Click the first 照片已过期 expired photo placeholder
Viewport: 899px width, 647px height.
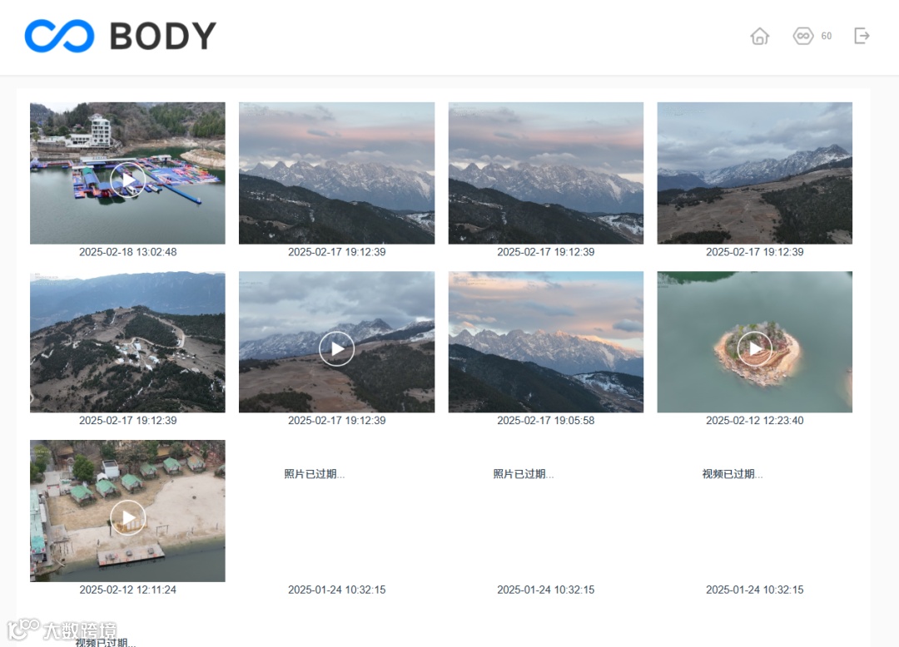314,474
